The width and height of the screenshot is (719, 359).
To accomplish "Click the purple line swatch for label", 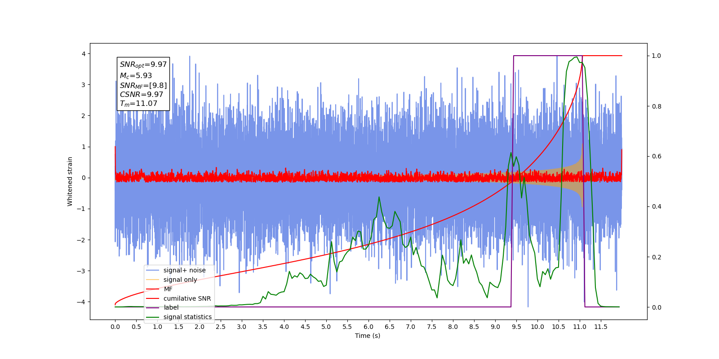I will pos(153,308).
